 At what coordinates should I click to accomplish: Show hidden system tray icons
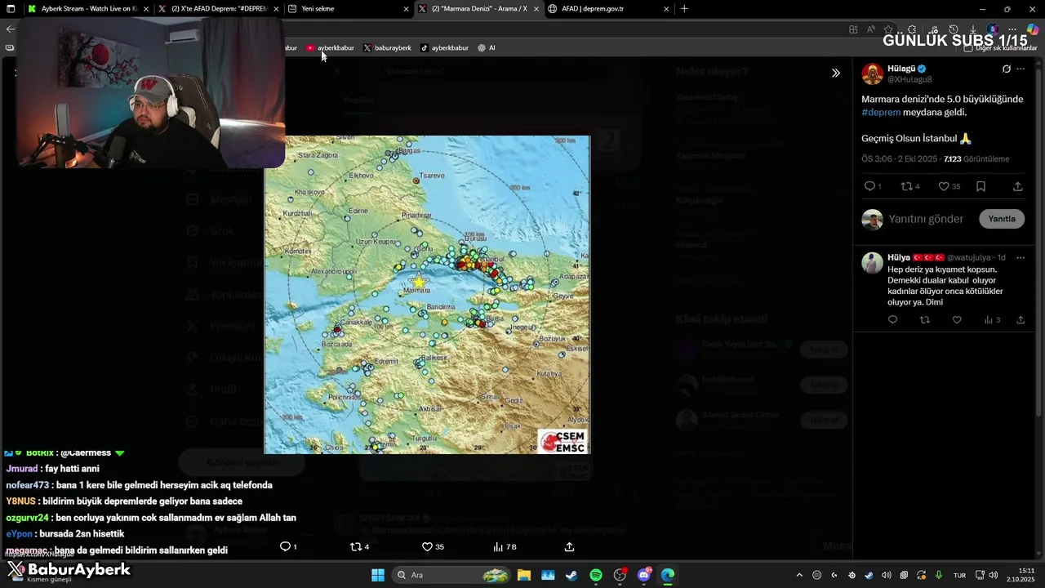(799, 575)
